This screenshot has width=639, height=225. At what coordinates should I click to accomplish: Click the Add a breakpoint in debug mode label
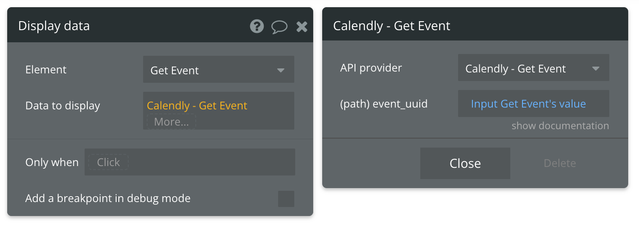[x=108, y=198]
